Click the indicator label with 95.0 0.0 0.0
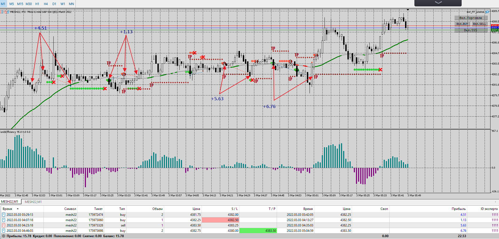 click(x=15, y=132)
